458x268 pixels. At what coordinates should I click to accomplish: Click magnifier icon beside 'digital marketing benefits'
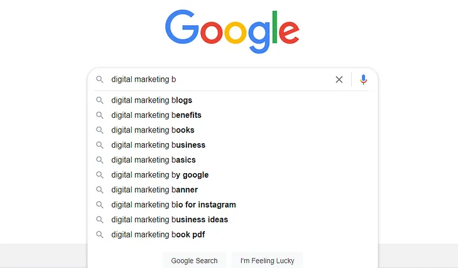100,115
